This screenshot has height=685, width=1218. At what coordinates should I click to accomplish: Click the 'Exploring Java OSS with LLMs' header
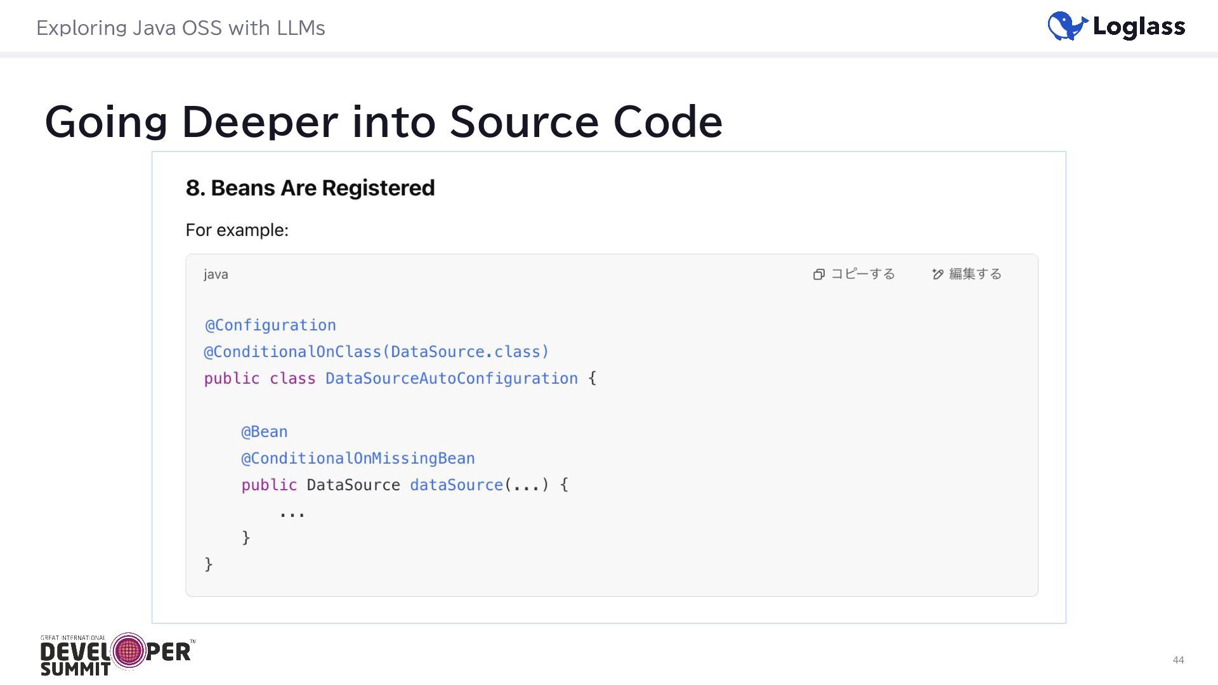(180, 28)
